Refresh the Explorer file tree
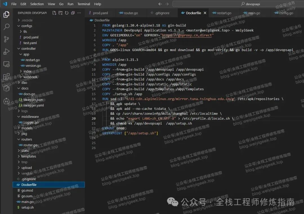Image resolution: width=304 pixels, height=214 pixels. coord(67,13)
